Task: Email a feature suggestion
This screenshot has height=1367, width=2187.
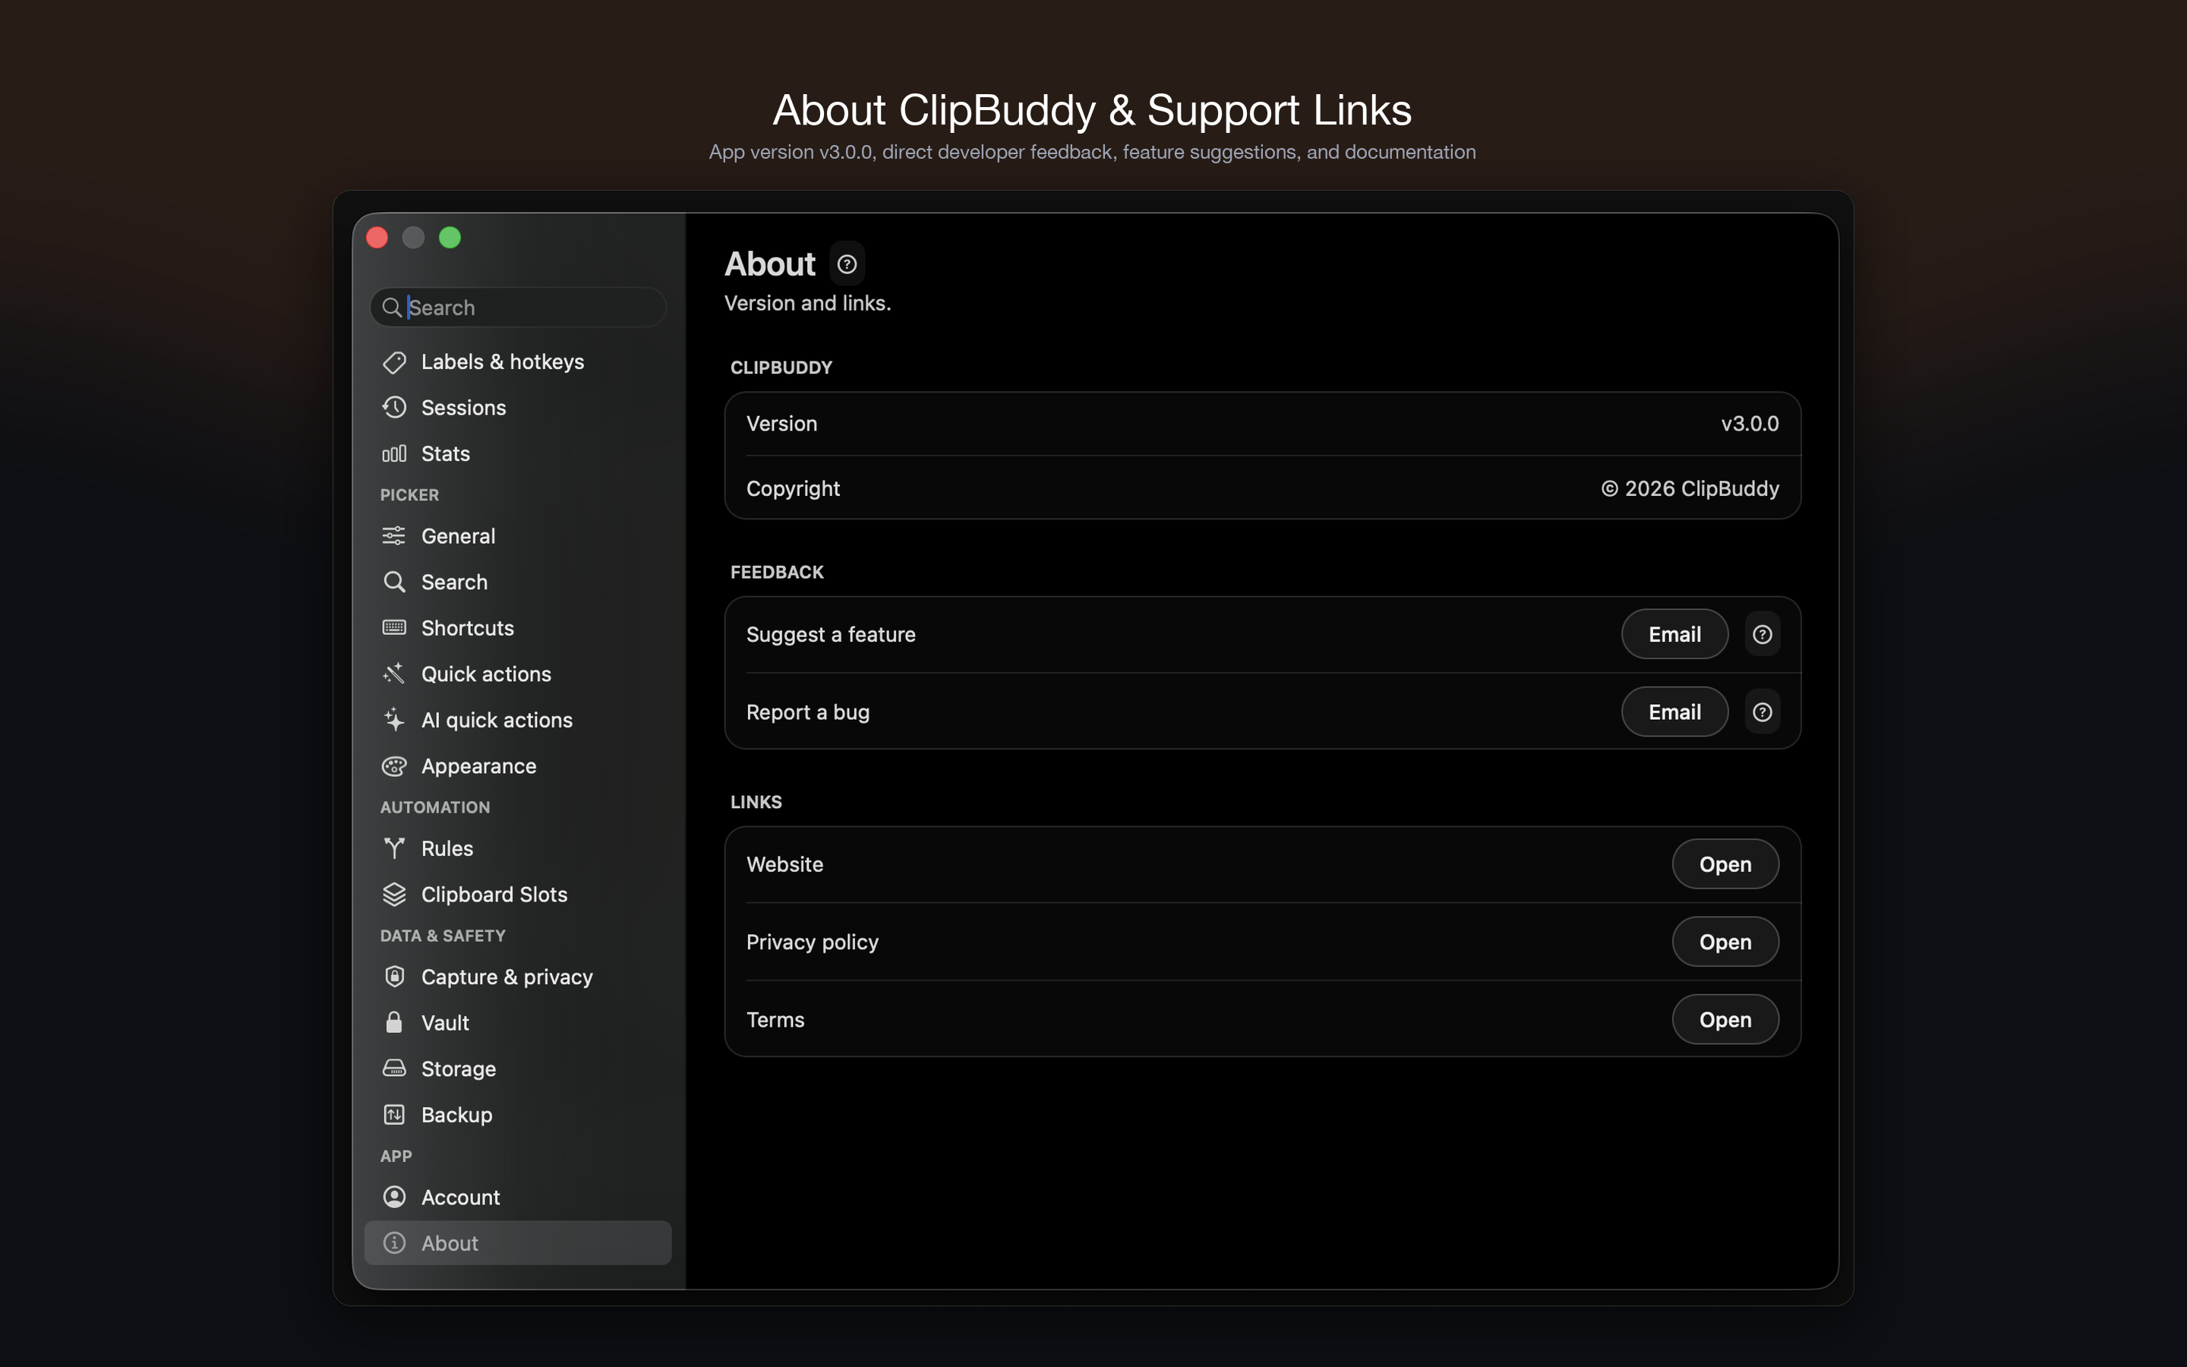Action: pyautogui.click(x=1674, y=635)
